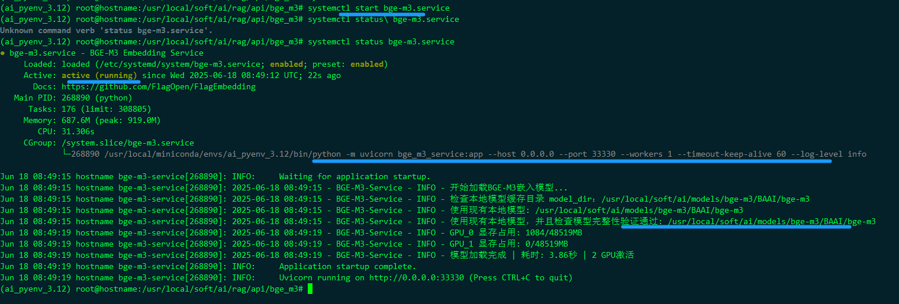Click the "Application startup complete." log message
This screenshot has width=899, height=304.
(347, 266)
